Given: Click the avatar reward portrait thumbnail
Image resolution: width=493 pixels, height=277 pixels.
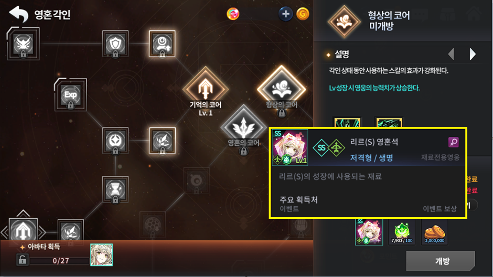Looking at the screenshot, I should click(102, 254).
